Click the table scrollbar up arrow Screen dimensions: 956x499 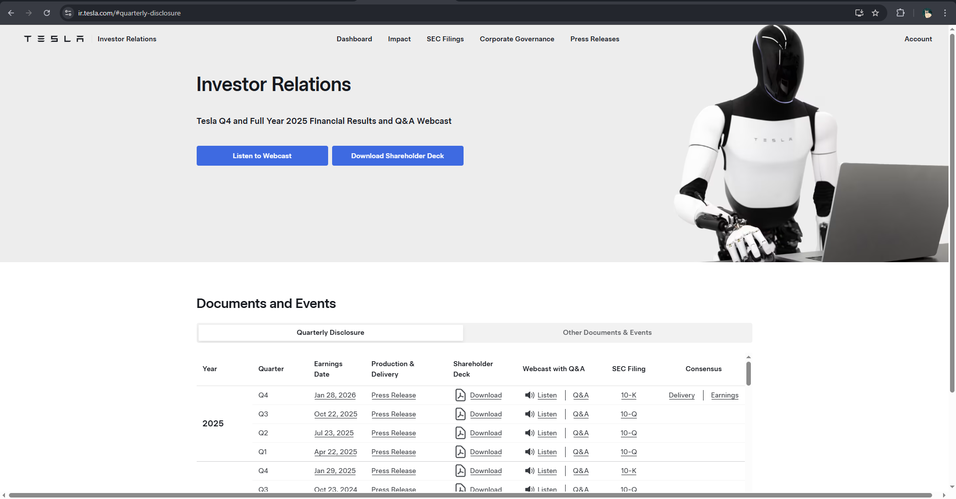click(748, 357)
